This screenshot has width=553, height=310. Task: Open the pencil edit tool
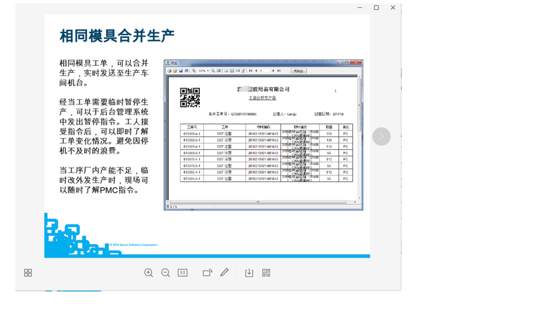click(224, 273)
